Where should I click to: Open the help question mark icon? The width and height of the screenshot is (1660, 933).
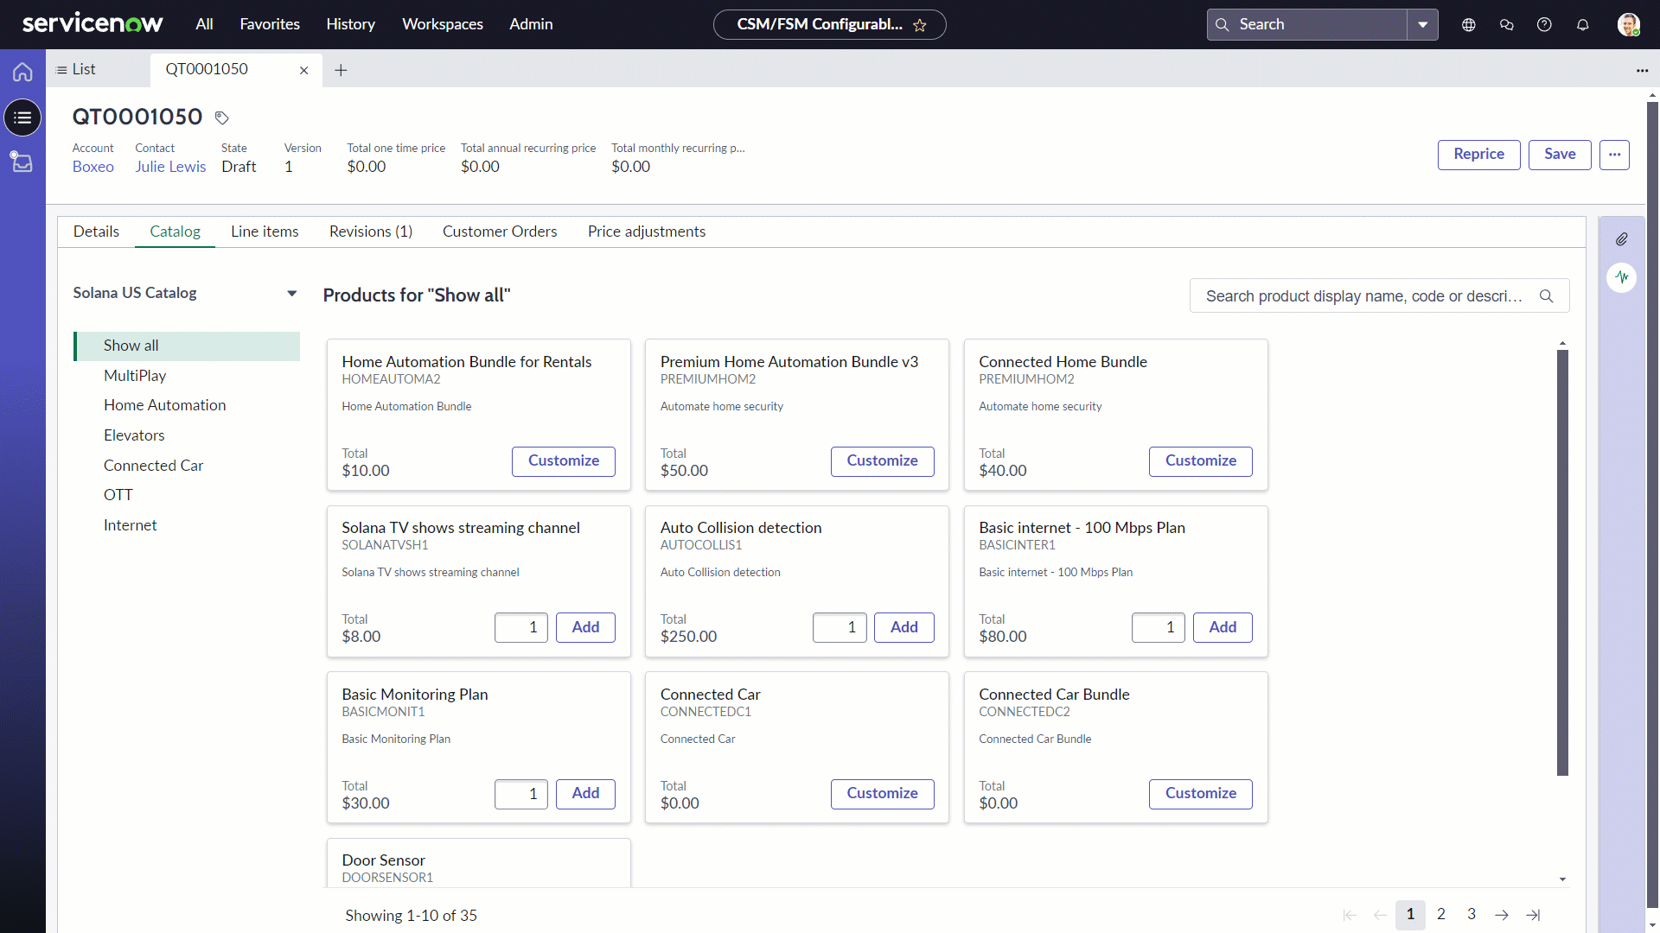(1544, 25)
